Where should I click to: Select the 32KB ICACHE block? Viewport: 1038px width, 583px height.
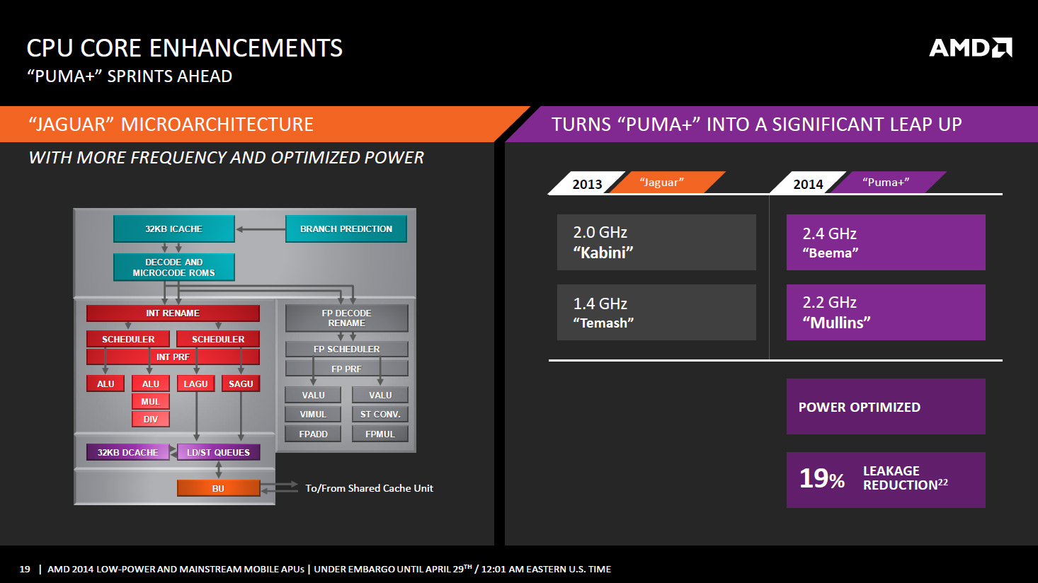pyautogui.click(x=173, y=229)
